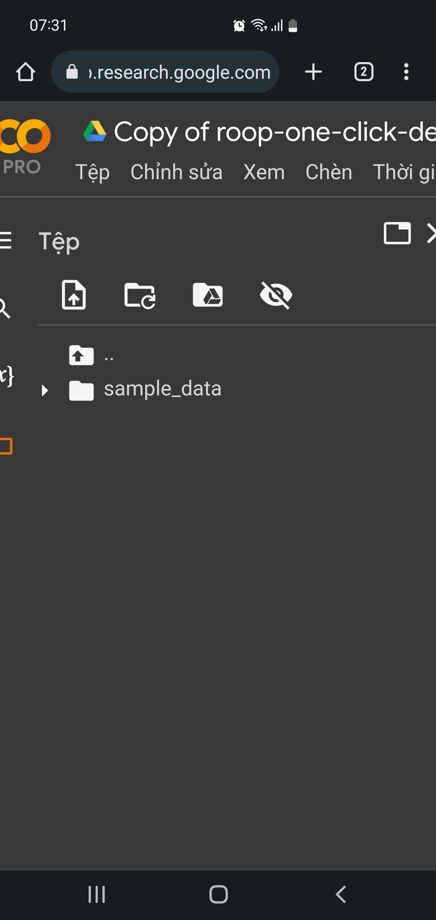
Task: Open the Chèn menu
Action: point(329,172)
